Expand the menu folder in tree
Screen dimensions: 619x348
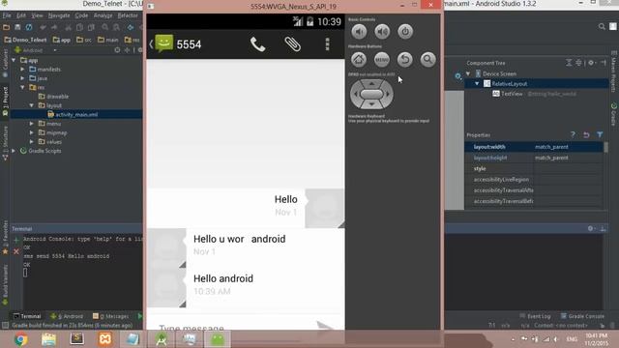click(x=32, y=124)
